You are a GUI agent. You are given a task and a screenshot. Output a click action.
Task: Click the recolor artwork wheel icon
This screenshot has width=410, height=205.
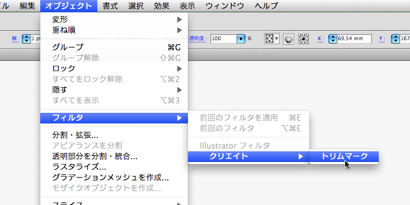[x=289, y=39]
